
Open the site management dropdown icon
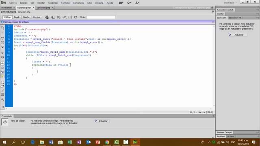[x=137, y=3]
